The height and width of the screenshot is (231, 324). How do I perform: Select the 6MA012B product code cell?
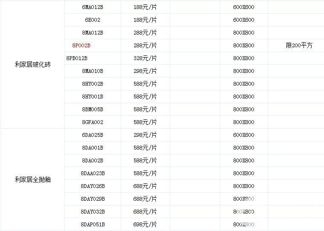click(93, 7)
